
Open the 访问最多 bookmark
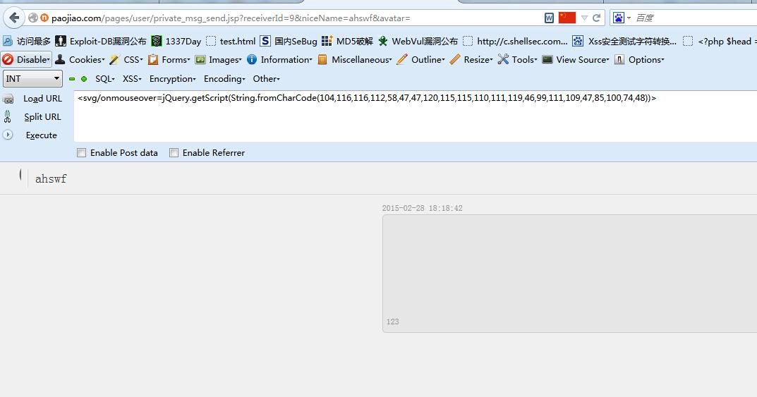[x=27, y=41]
